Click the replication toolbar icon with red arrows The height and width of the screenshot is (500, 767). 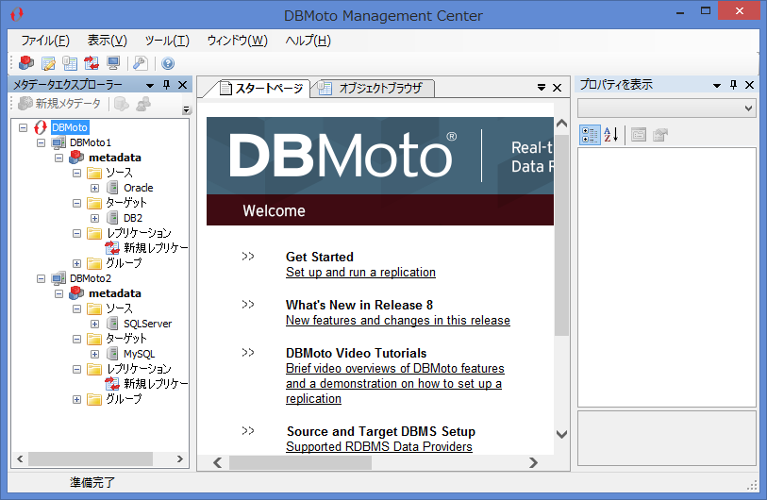92,63
